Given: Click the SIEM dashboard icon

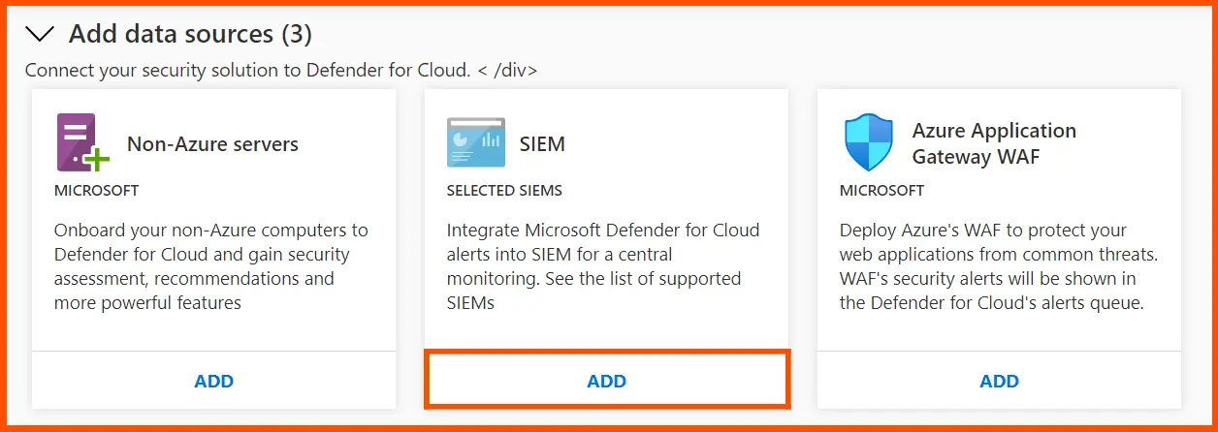Looking at the screenshot, I should click(475, 143).
